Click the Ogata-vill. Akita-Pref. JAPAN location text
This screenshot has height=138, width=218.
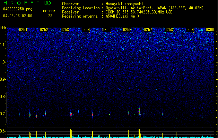tap(155, 8)
